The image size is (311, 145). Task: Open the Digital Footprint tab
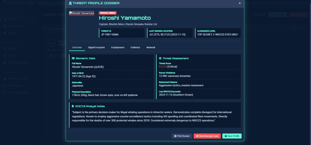96,48
